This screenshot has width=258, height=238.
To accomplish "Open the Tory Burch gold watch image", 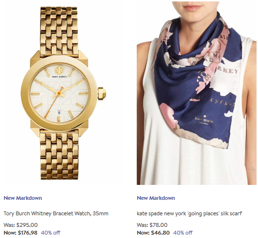I will pos(63,93).
